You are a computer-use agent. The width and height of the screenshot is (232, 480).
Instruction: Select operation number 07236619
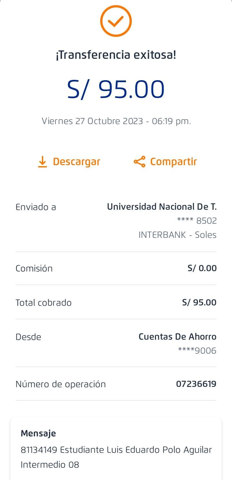(196, 384)
